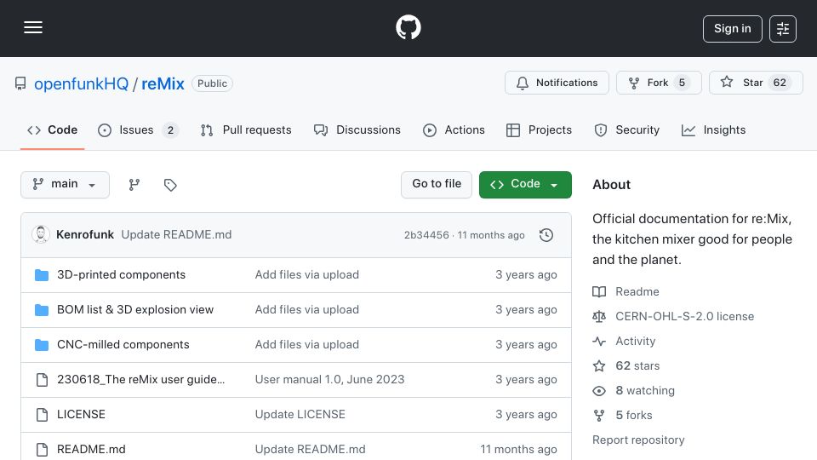Open appearance settings icon beside Sign in
This screenshot has height=460, width=817.
783,29
